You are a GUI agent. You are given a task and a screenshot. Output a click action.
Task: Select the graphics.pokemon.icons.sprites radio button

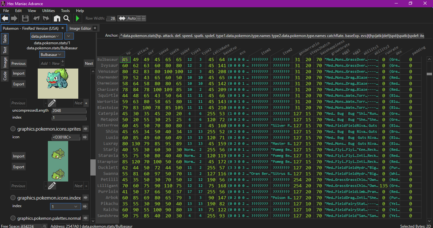point(13,129)
